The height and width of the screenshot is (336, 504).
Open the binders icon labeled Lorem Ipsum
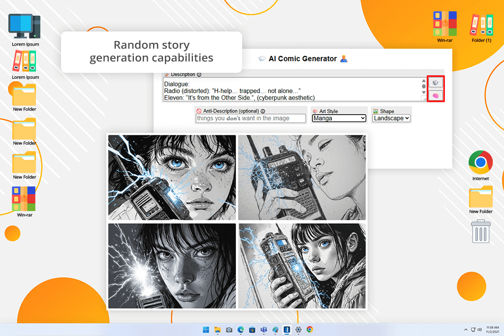tap(25, 65)
